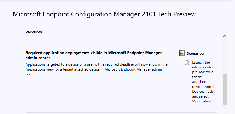
Task: Click the scrollbar track above the thumb
Action: tap(225, 57)
